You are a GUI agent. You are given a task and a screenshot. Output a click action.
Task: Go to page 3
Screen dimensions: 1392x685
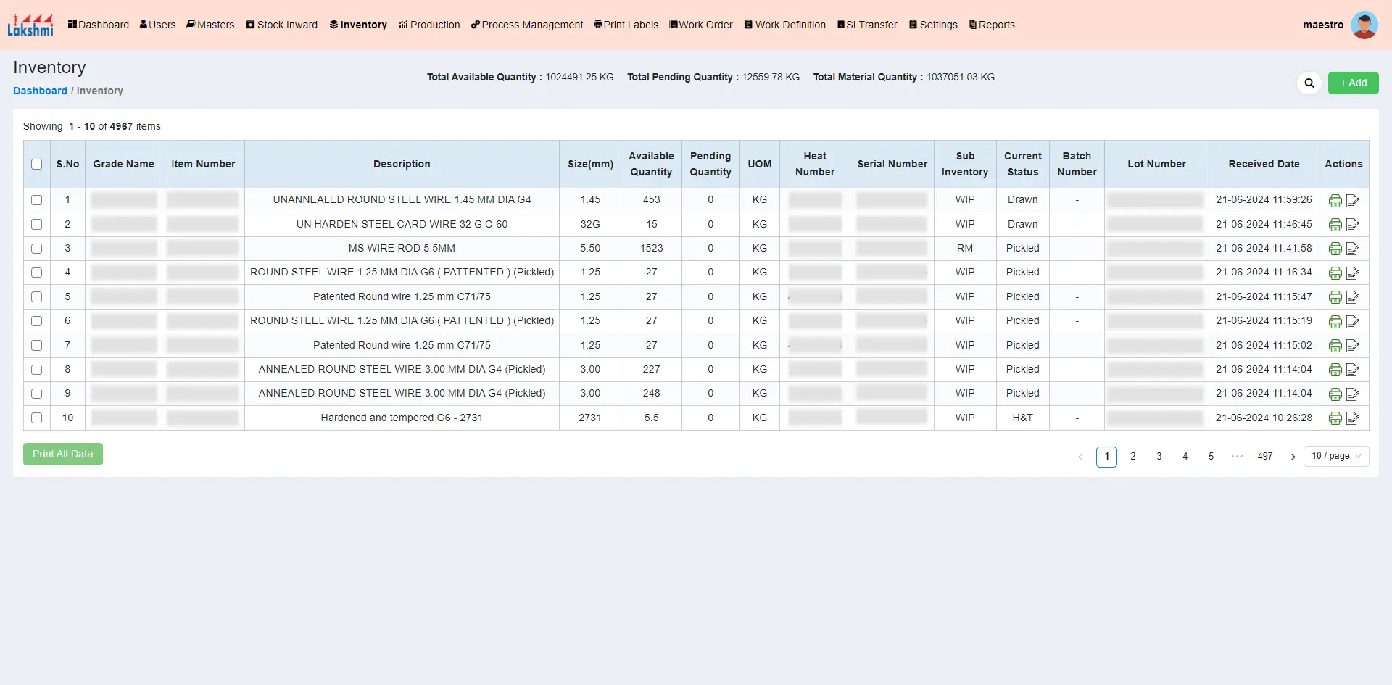pyautogui.click(x=1159, y=457)
